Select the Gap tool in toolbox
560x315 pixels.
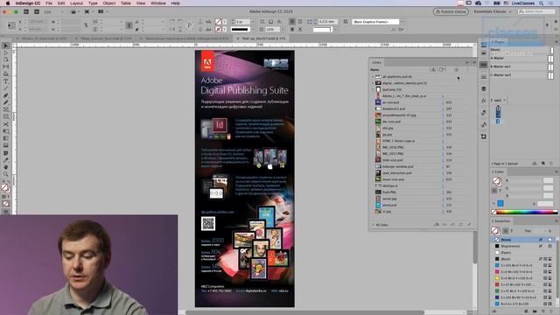coord(6,66)
